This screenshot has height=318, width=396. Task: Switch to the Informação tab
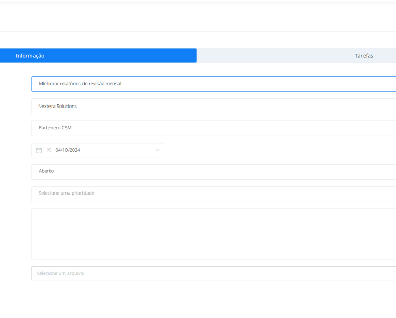coord(98,56)
